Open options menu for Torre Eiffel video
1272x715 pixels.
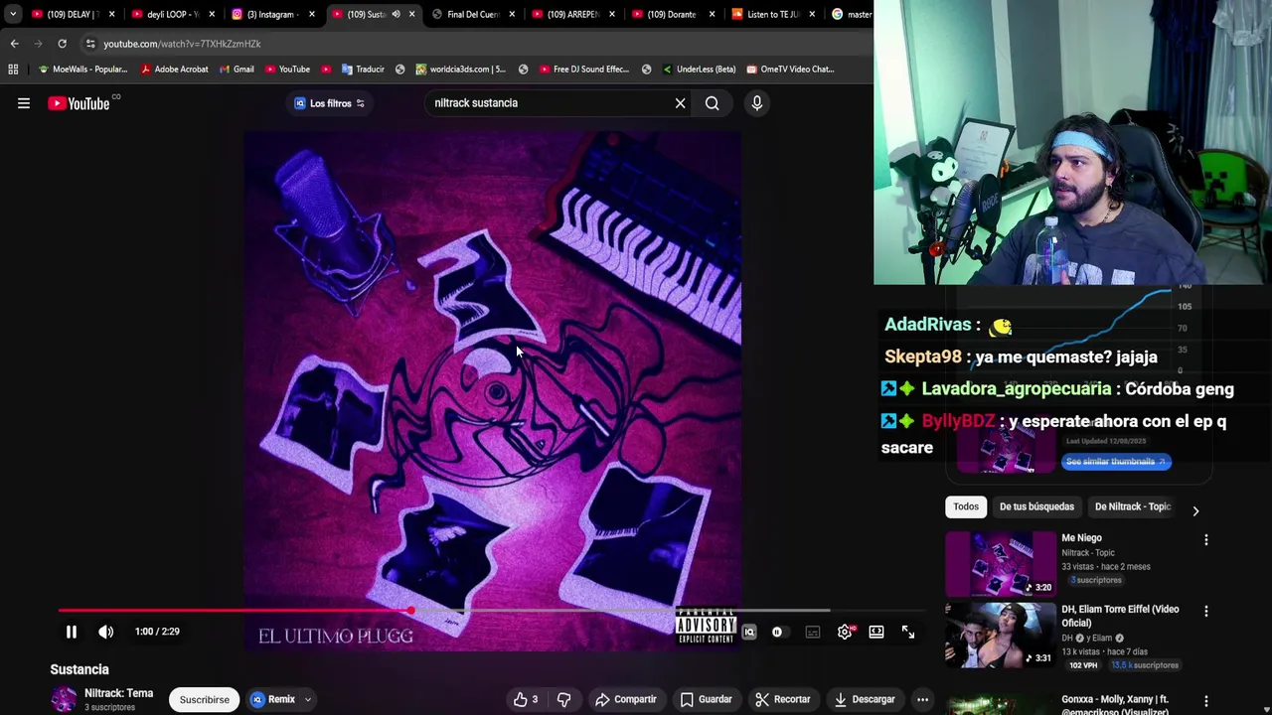click(x=1206, y=612)
